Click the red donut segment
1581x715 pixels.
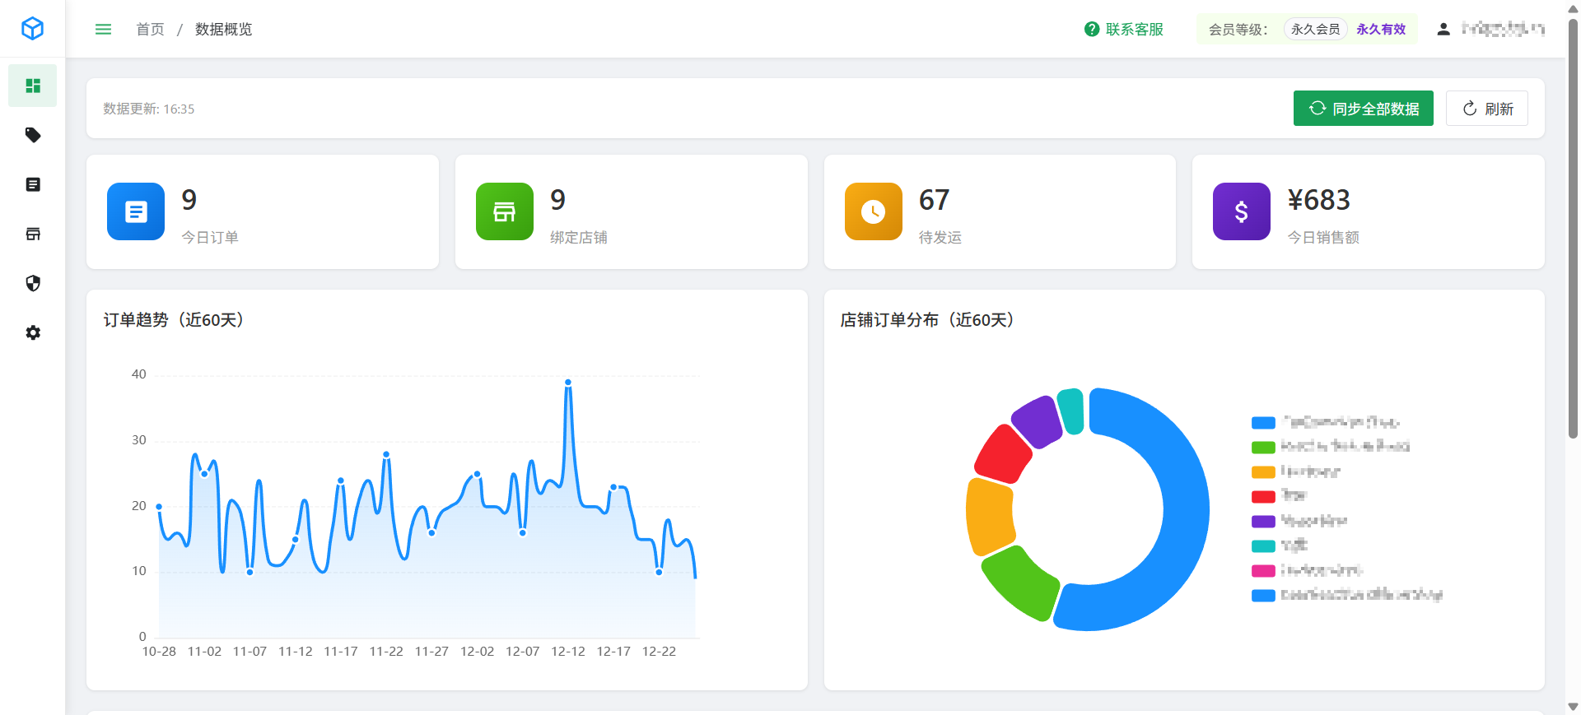[1003, 454]
